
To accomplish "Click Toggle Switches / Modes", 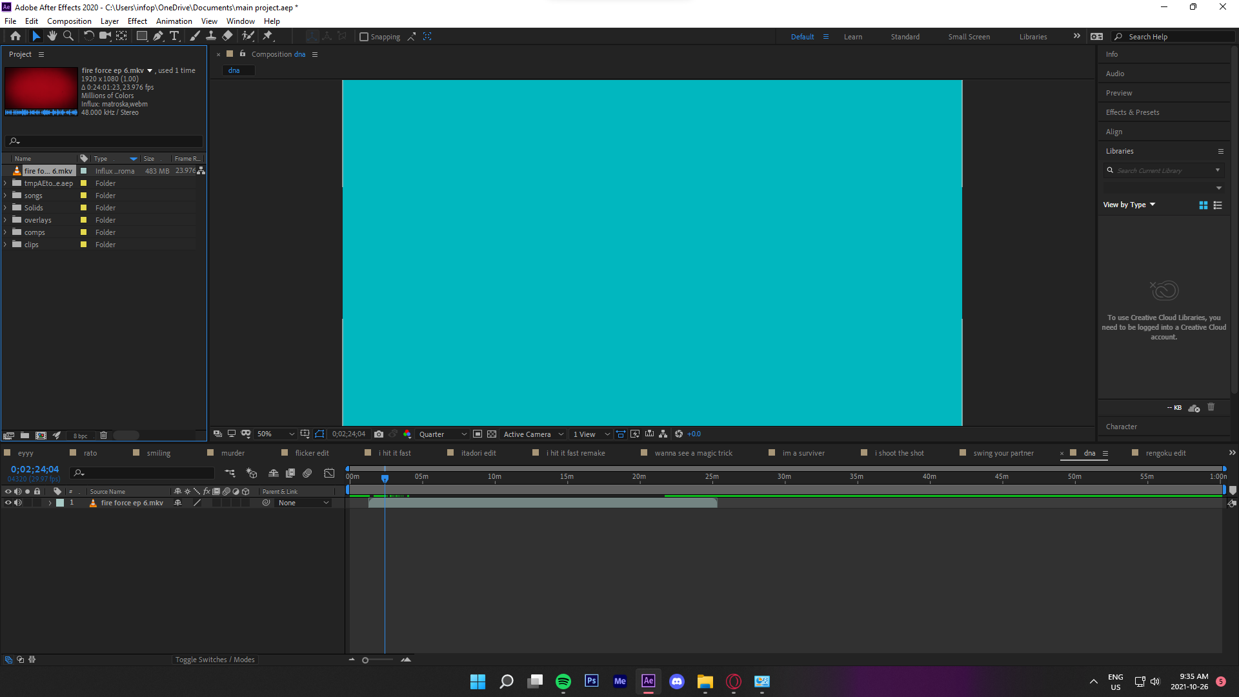I will click(215, 659).
